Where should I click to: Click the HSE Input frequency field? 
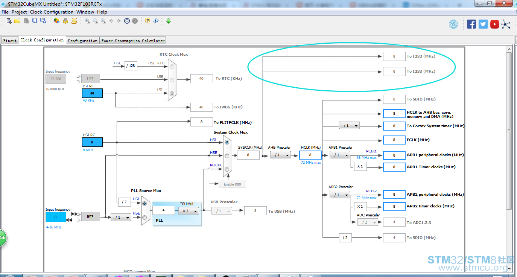(x=56, y=217)
